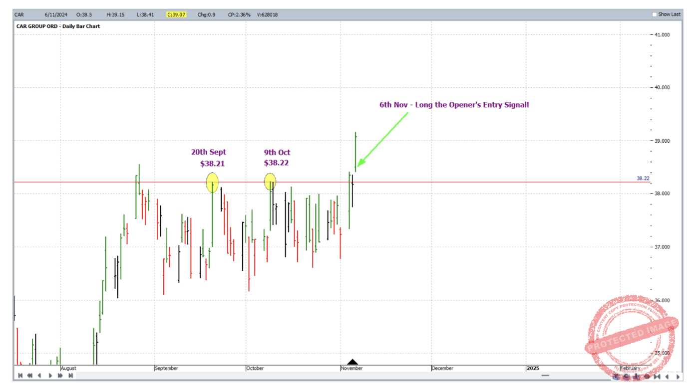Select the red 38.22 horizontal resistance line label
This screenshot has width=696, height=390.
643,178
